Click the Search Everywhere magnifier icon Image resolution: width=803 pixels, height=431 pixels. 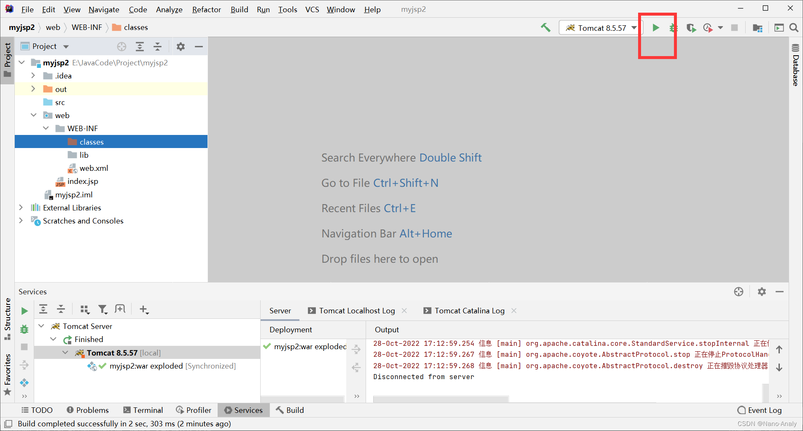coord(794,28)
